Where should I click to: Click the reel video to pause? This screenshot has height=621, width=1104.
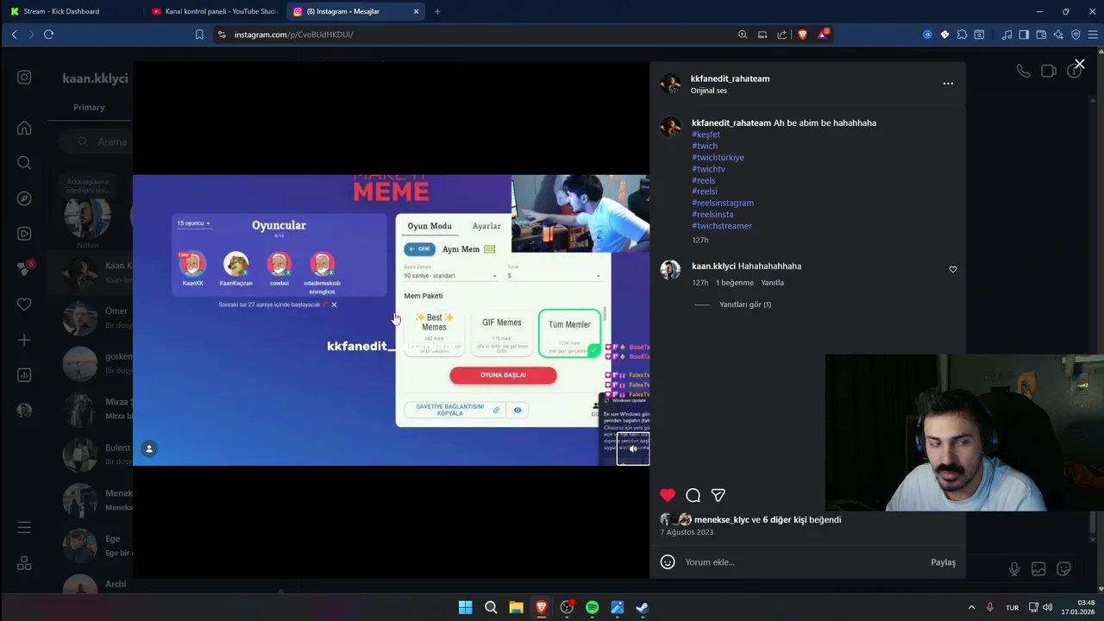point(391,320)
